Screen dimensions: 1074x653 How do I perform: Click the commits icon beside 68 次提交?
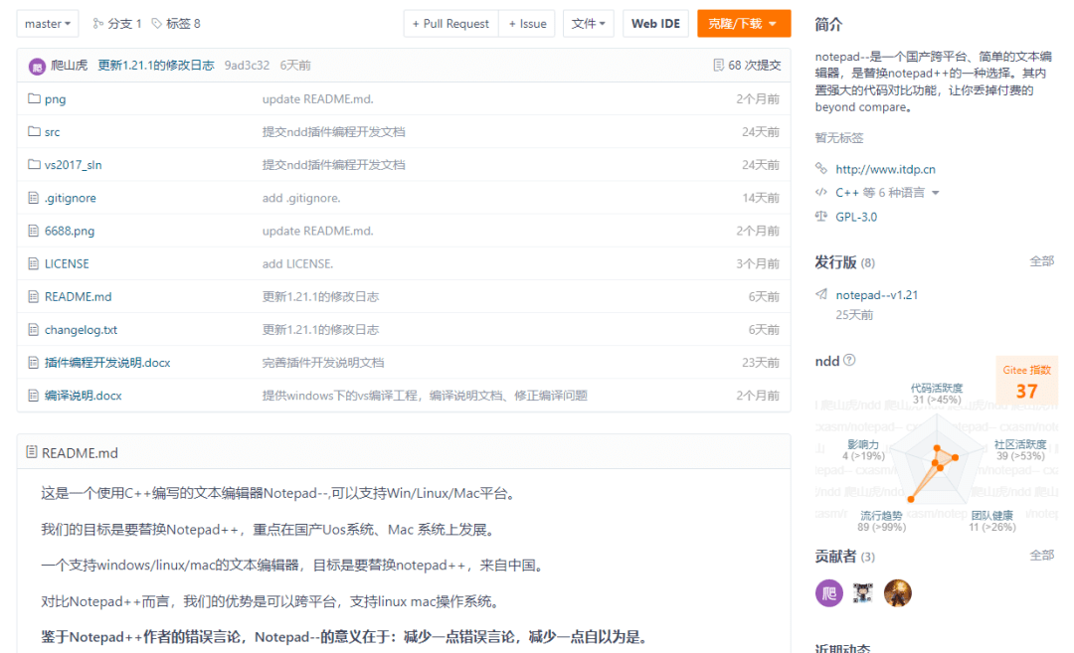[719, 65]
